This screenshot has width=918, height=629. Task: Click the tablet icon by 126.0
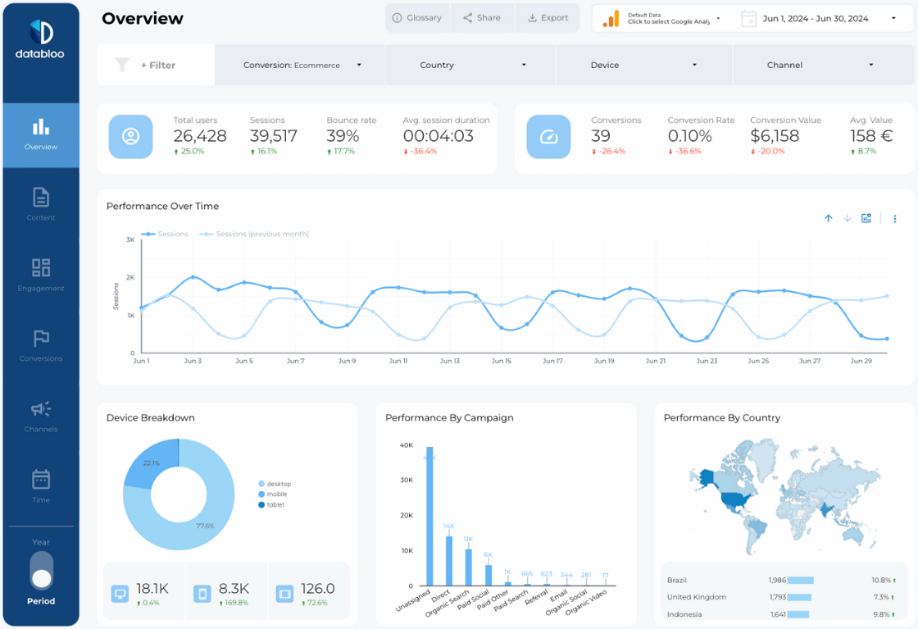click(x=284, y=594)
